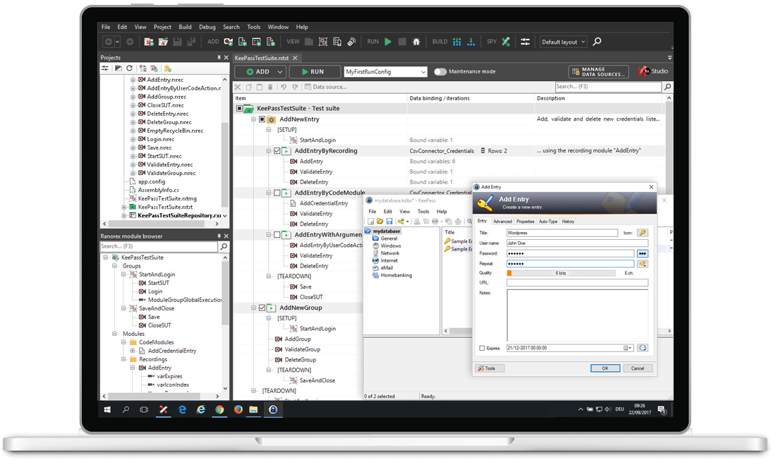Click the star folder icon in Projects toolbar
Screen dimensions: 776x465
168,68
